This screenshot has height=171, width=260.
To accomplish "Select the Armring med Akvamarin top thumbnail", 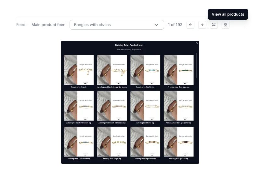I will tap(79, 142).
